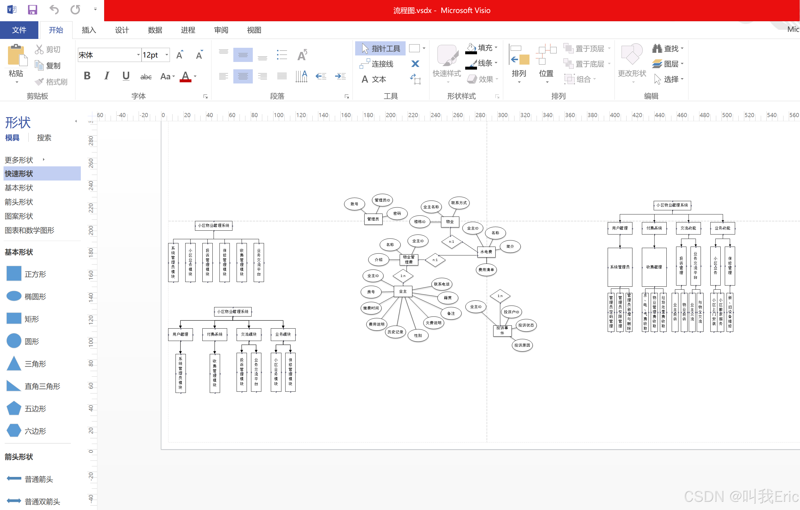Select the Text tool
Viewport: 800px width, 510px height.
tap(374, 79)
